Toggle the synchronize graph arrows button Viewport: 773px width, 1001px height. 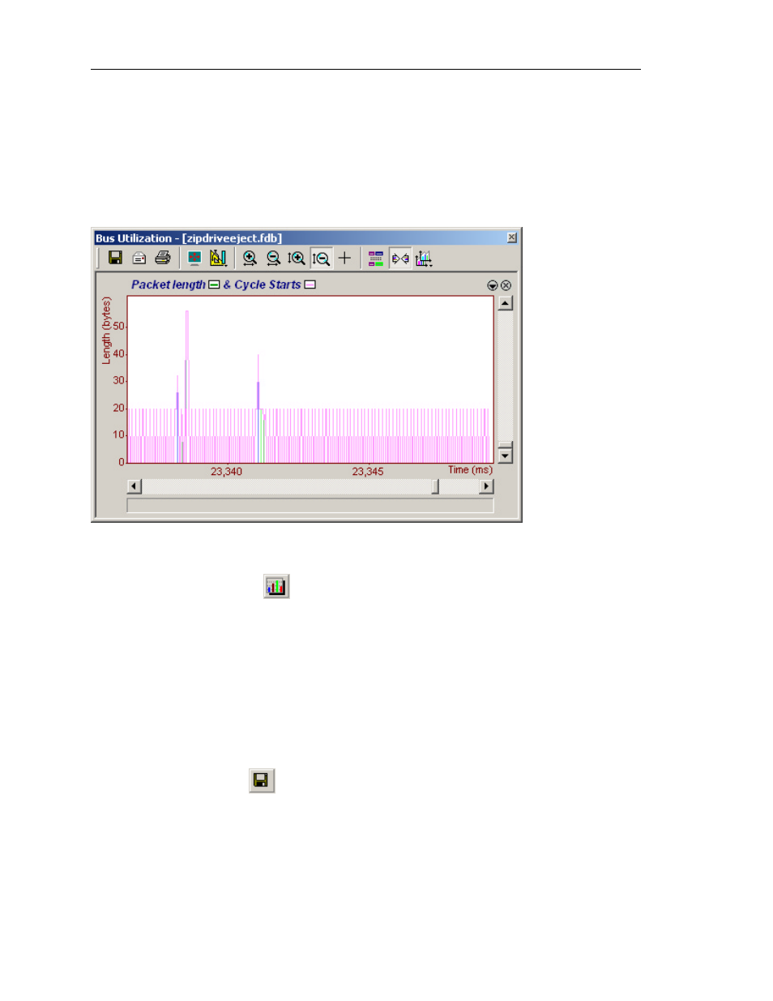pos(400,258)
